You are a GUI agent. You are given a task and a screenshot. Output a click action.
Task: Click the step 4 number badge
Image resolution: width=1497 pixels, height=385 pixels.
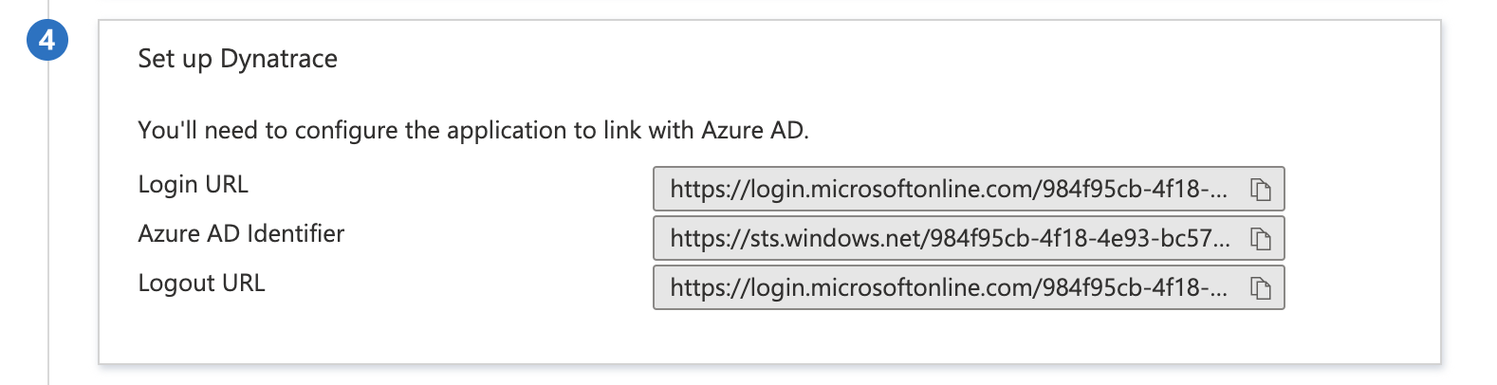click(46, 41)
